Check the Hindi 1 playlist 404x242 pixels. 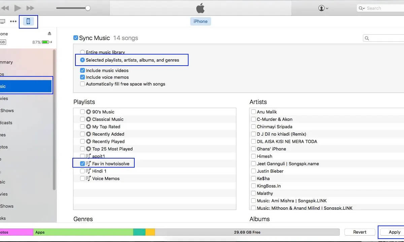[x=82, y=171]
